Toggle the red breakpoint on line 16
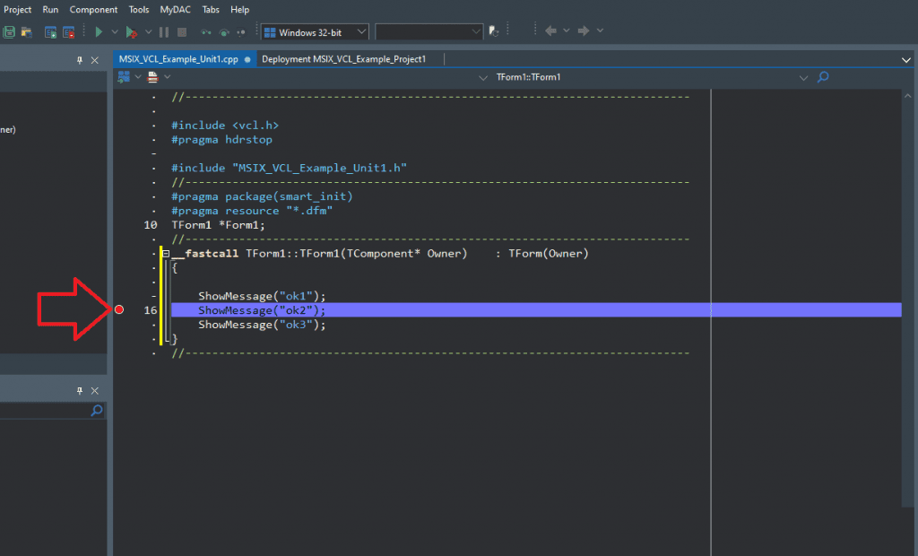The height and width of the screenshot is (556, 918). click(119, 309)
